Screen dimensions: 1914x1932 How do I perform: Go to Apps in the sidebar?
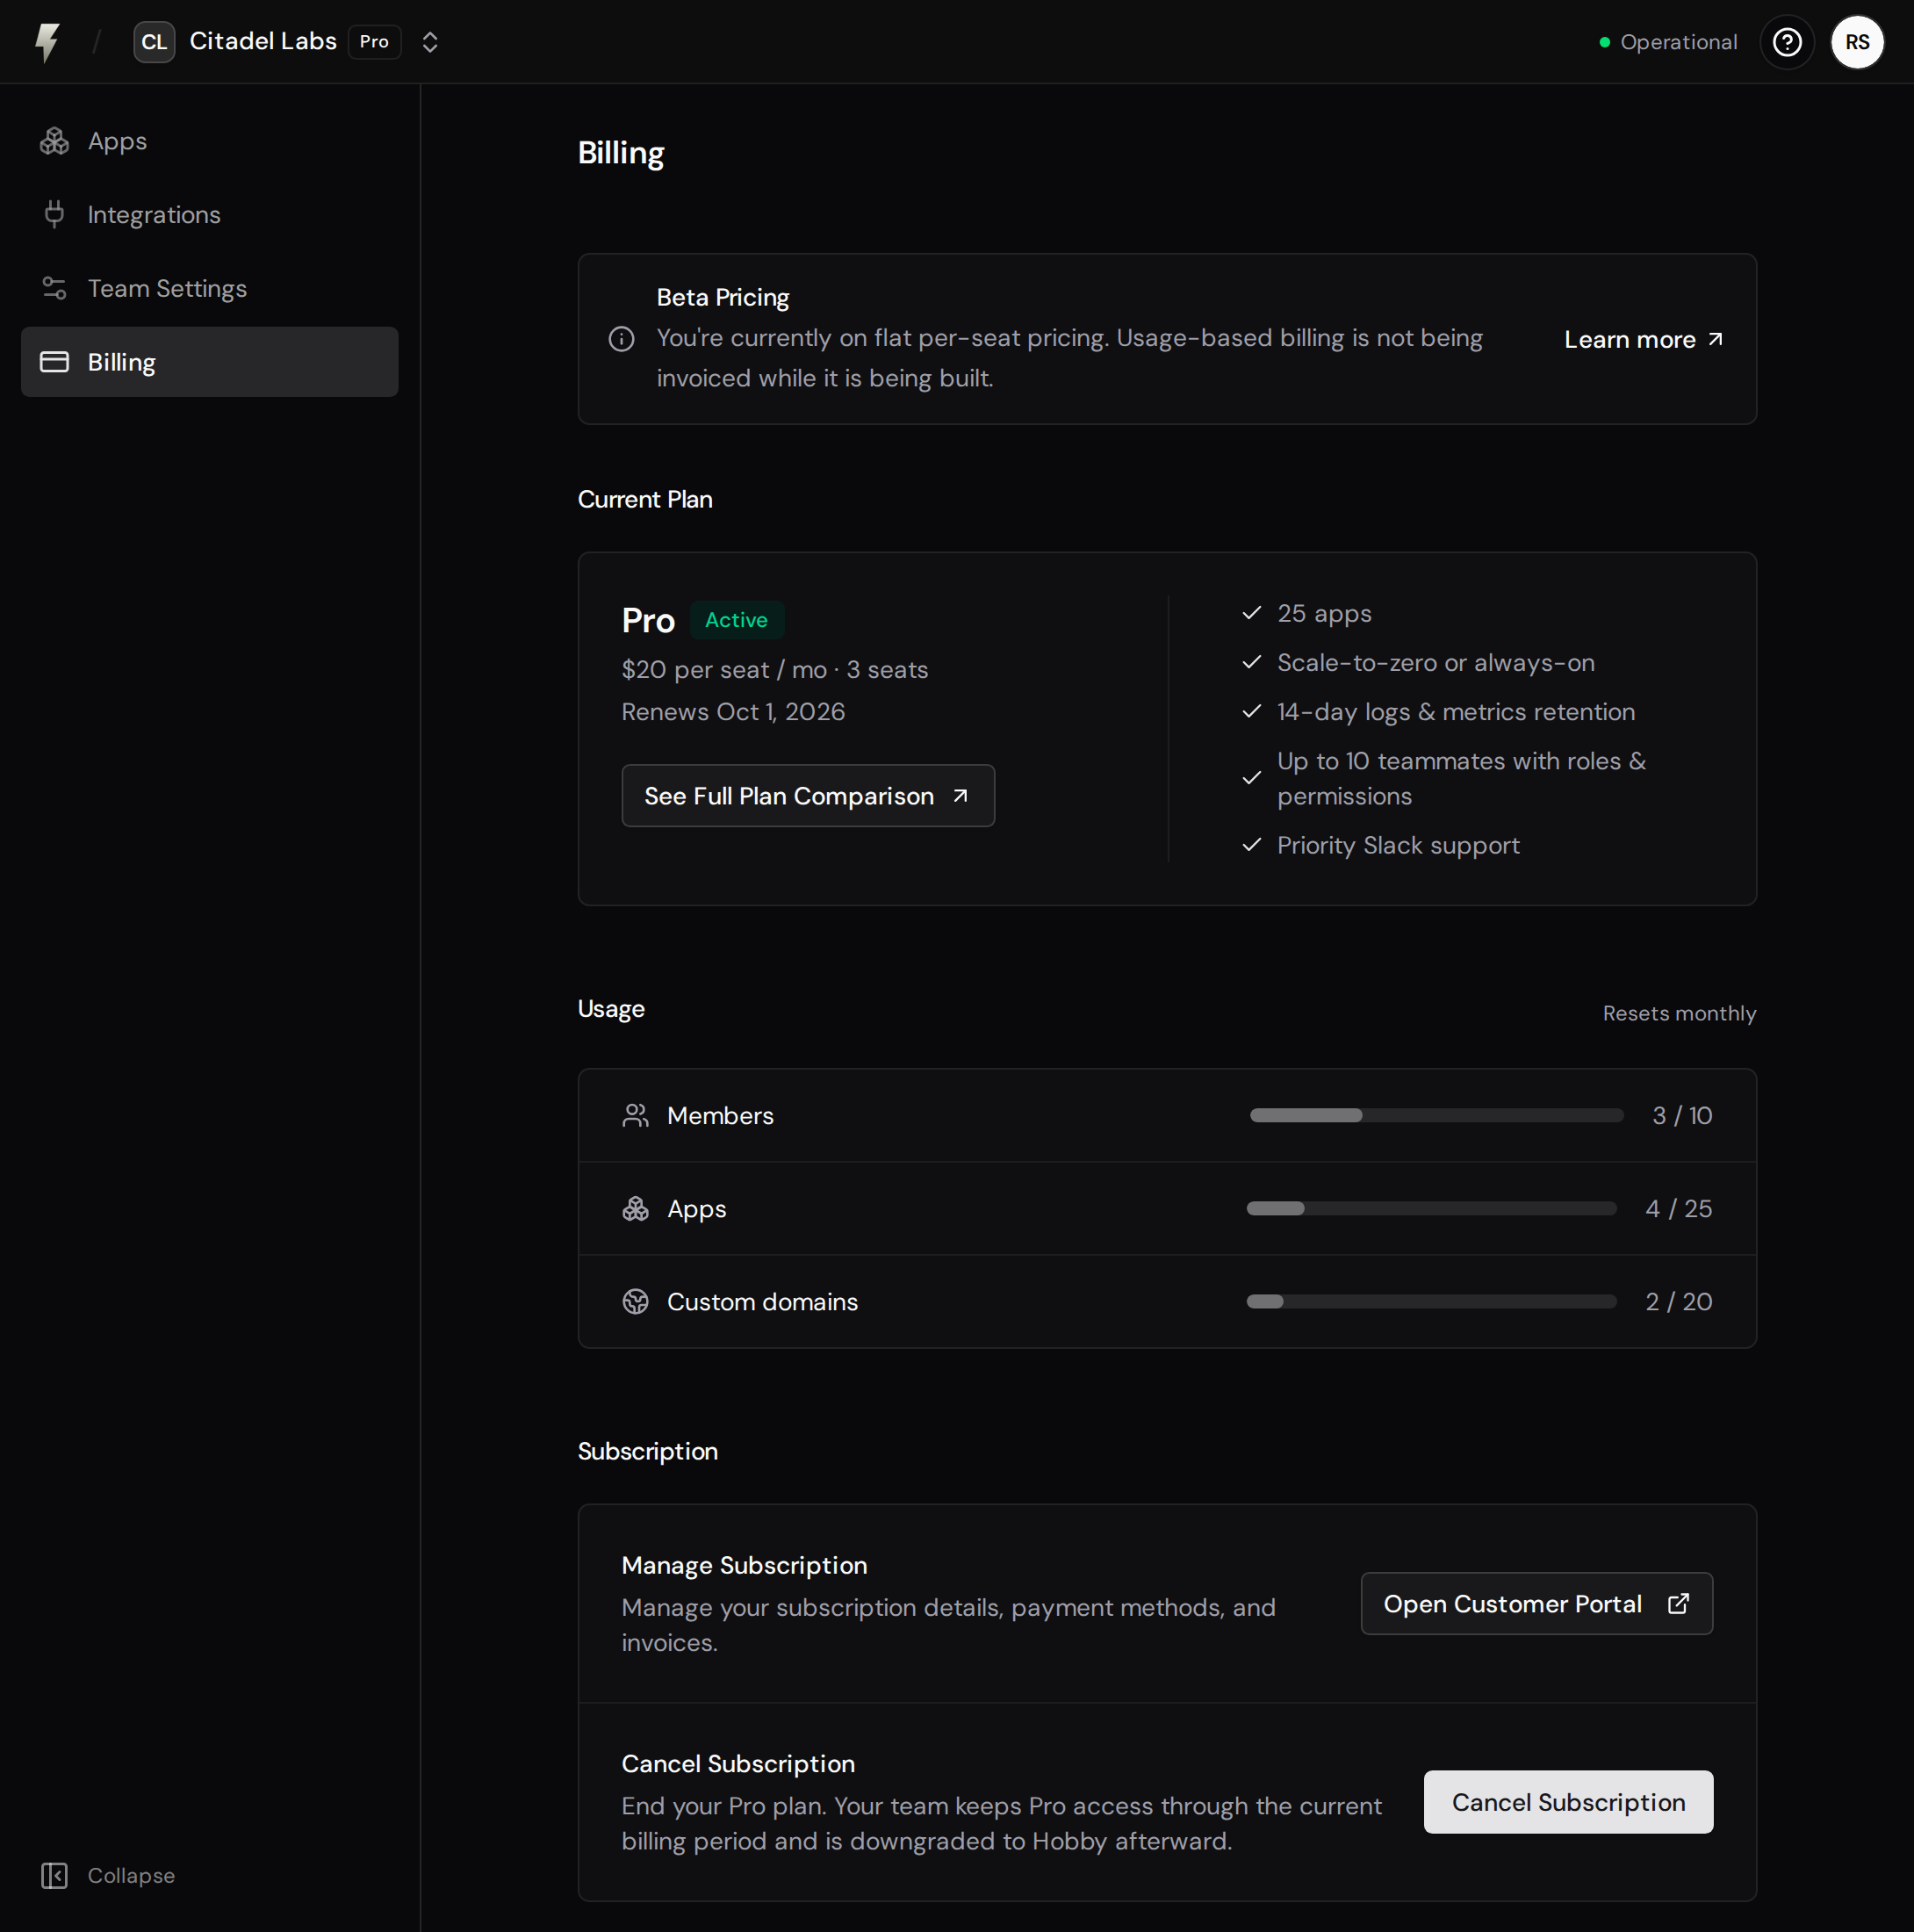tap(210, 141)
